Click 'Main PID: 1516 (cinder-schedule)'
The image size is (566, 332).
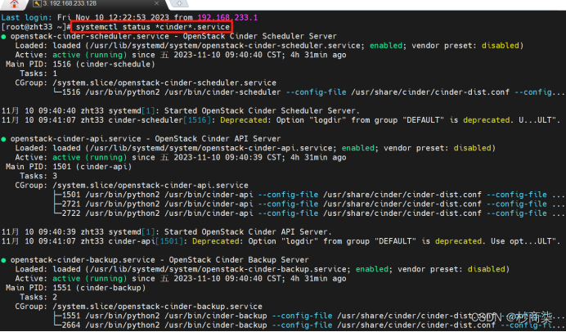point(80,65)
